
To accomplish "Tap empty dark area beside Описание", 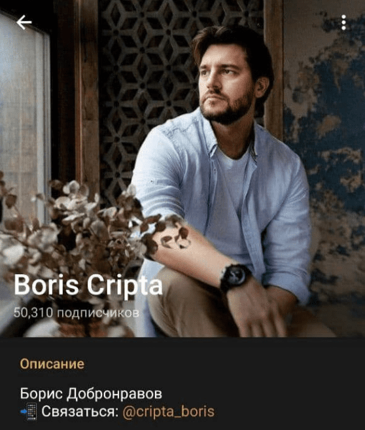I will pyautogui.click(x=225, y=364).
